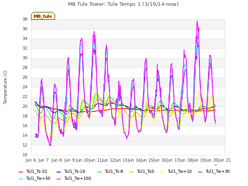Click the 30 y-axis tick label
Image resolution: width=248 pixels, height=186 pixels.
click(25, 58)
